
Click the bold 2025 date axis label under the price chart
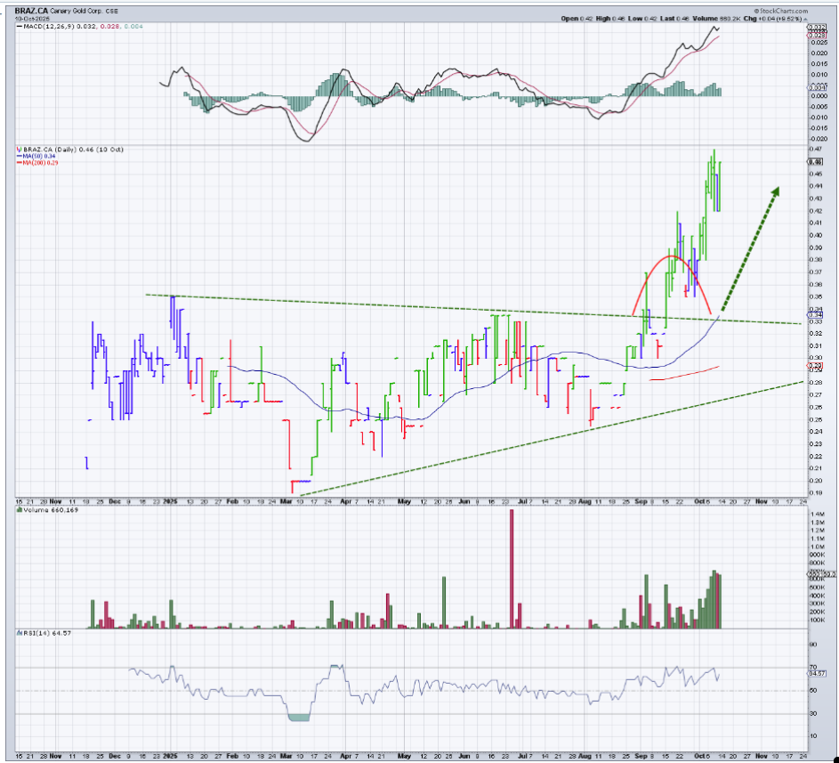click(171, 502)
